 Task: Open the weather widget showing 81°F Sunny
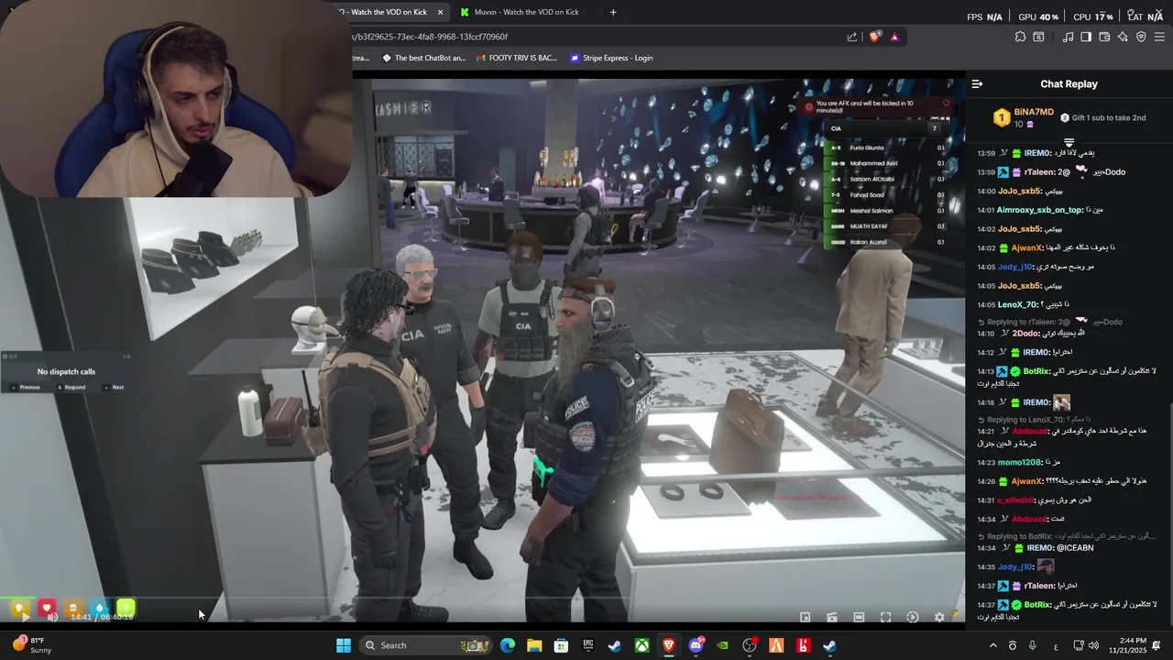coord(31,645)
